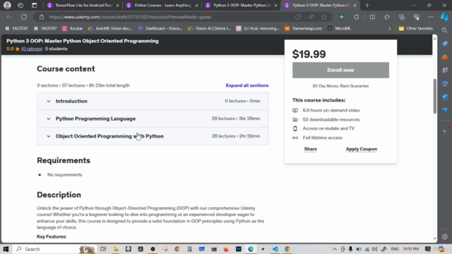Viewport: 452px width, 254px height.
Task: Open File Explorer from the taskbar
Action: pyautogui.click(x=116, y=249)
